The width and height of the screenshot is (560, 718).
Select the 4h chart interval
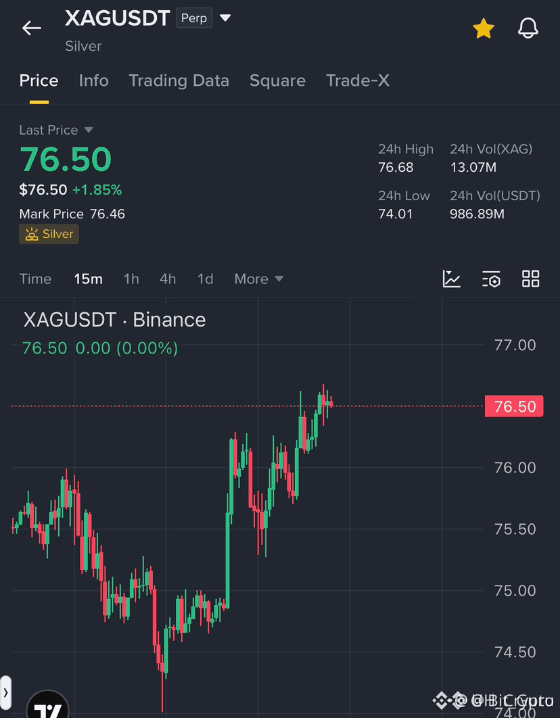168,279
